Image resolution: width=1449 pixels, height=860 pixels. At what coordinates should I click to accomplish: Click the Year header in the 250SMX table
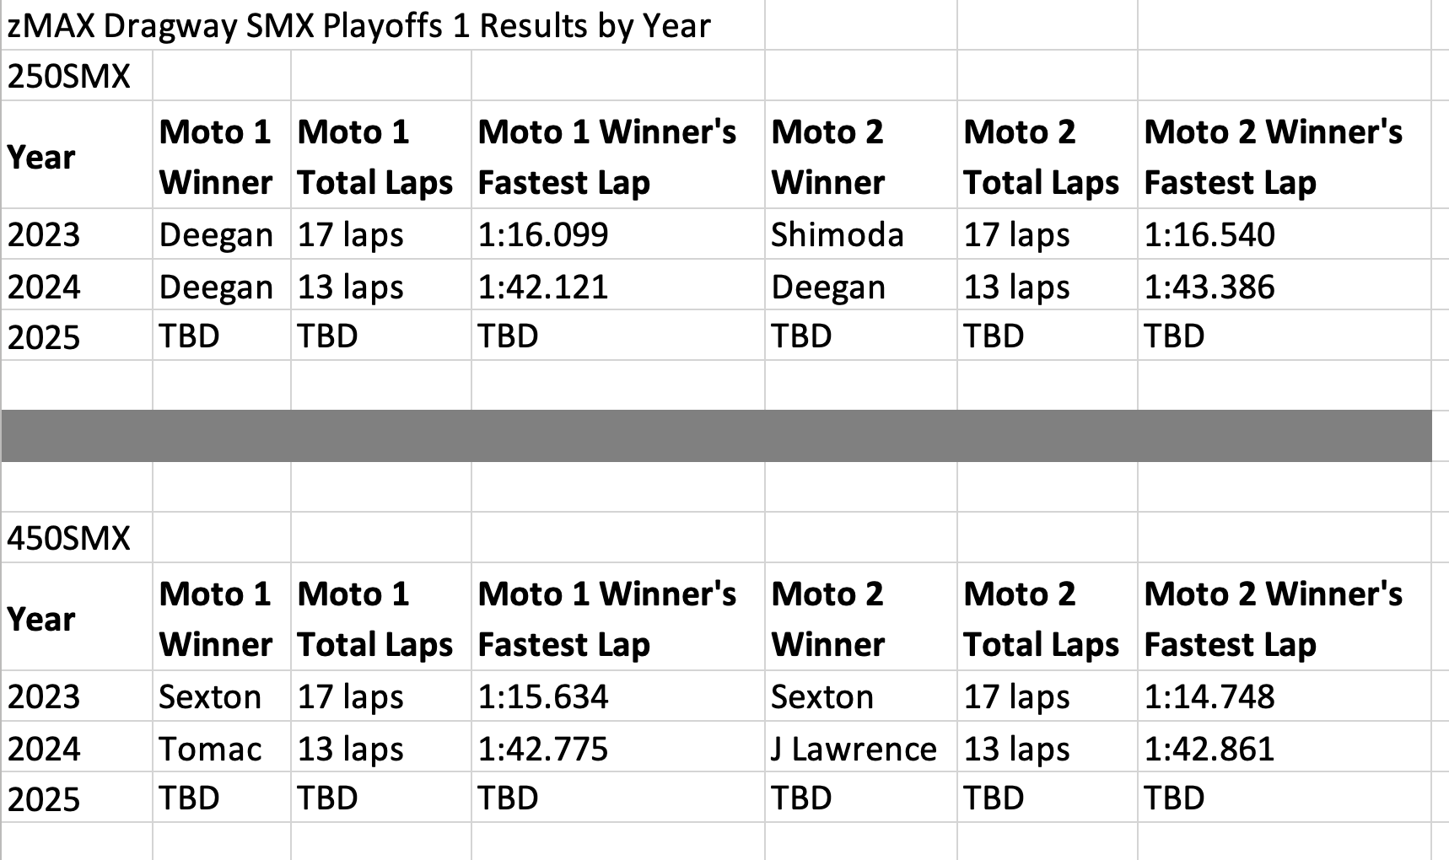click(41, 157)
